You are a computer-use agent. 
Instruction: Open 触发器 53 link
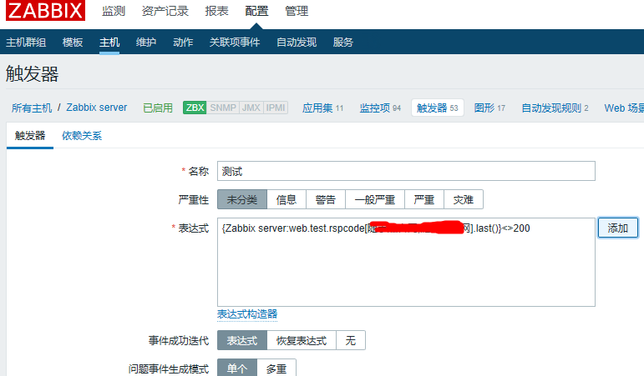tap(438, 108)
